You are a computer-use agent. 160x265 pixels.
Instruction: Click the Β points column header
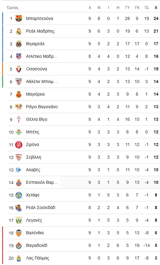coord(156,8)
